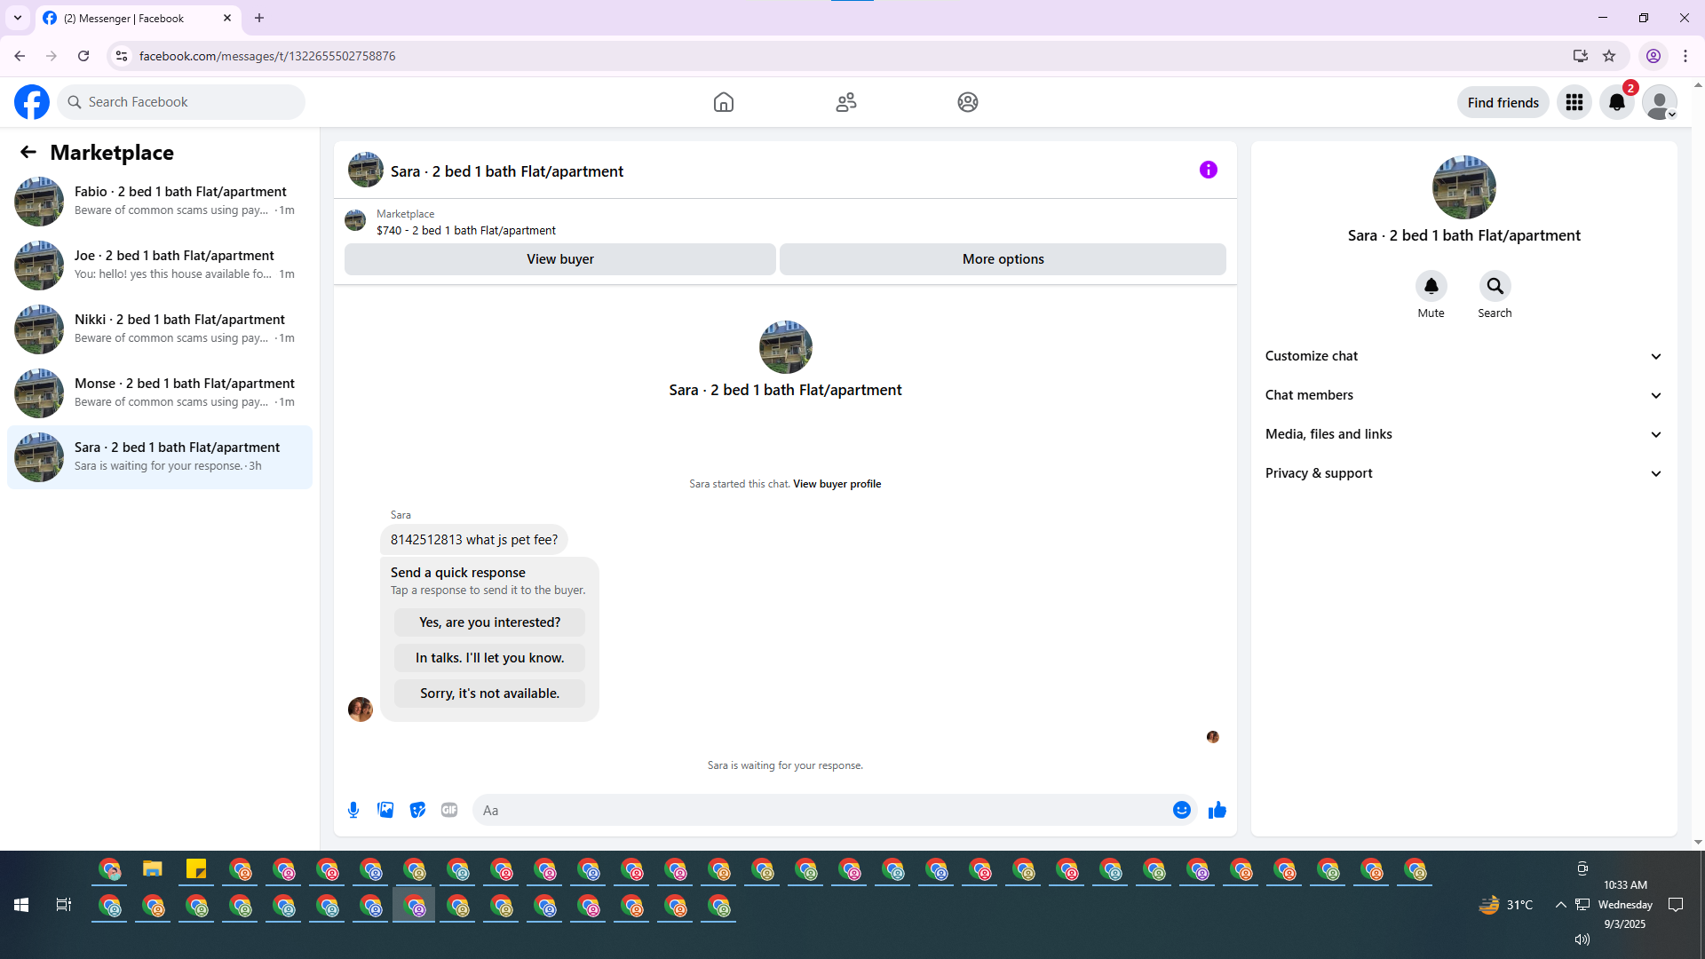Click the back arrow beside Marketplace
Image resolution: width=1705 pixels, height=959 pixels.
tap(28, 152)
